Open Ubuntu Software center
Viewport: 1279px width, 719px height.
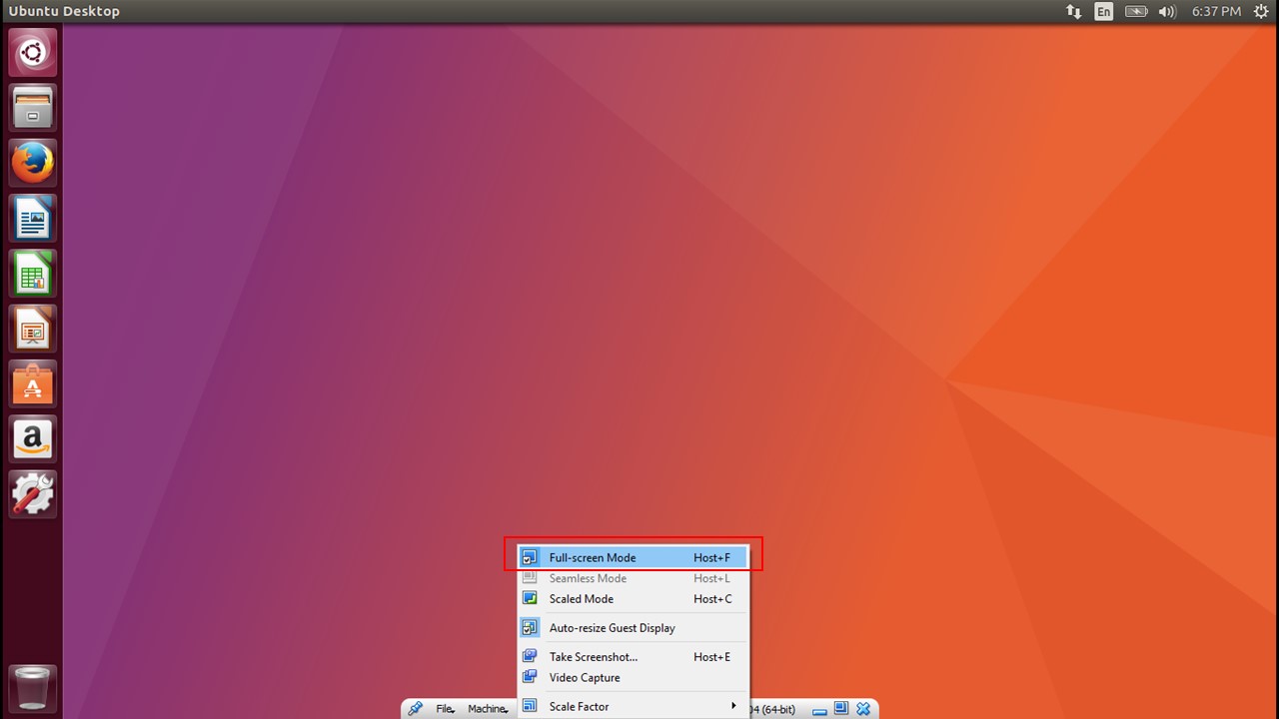[x=33, y=383]
